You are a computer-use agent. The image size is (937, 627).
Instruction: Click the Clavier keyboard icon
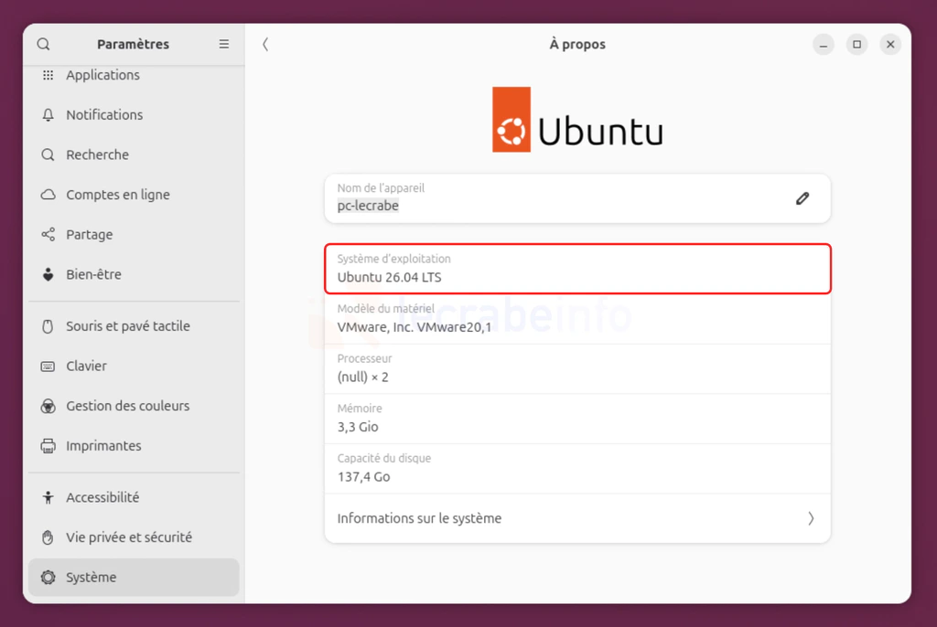[x=48, y=366]
